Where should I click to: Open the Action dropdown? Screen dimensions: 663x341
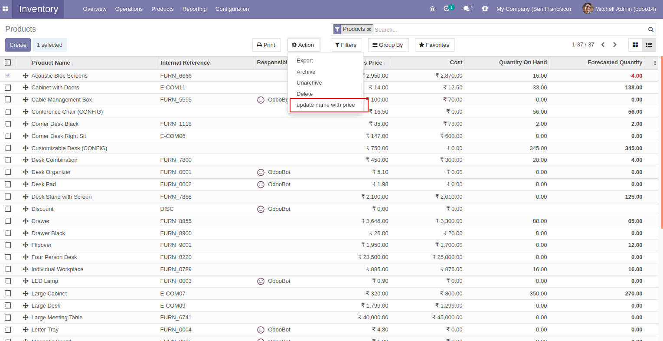pyautogui.click(x=304, y=45)
